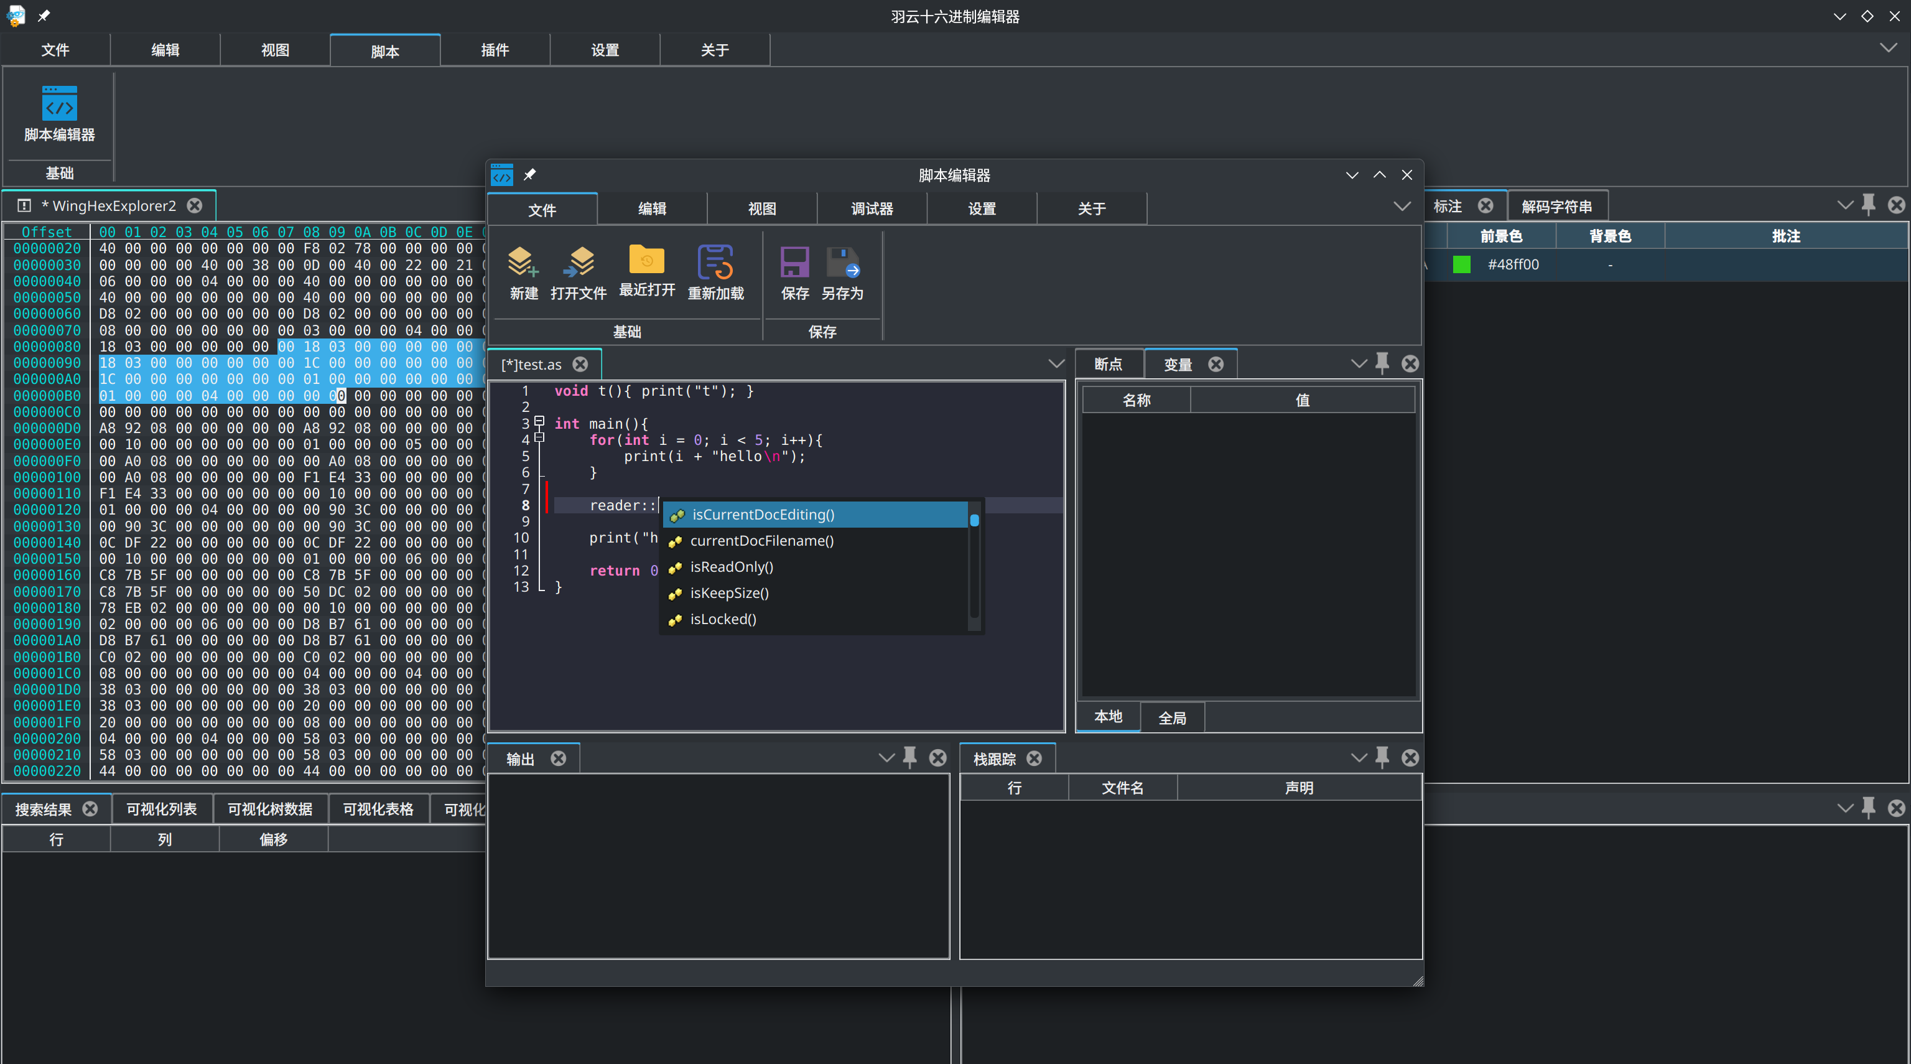This screenshot has height=1064, width=1911.
Task: Click the 文件名 column header in stack trace
Action: (x=1122, y=787)
